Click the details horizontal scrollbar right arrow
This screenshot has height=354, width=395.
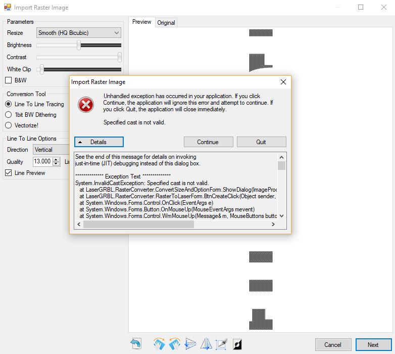273,224
